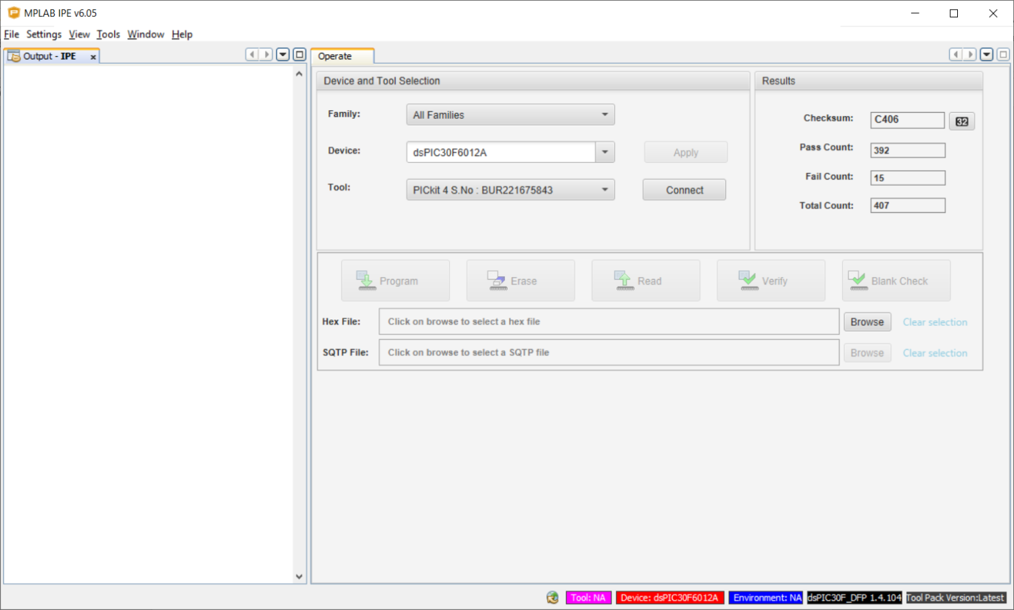Browse for a hex file
The image size is (1014, 610).
[x=867, y=322]
